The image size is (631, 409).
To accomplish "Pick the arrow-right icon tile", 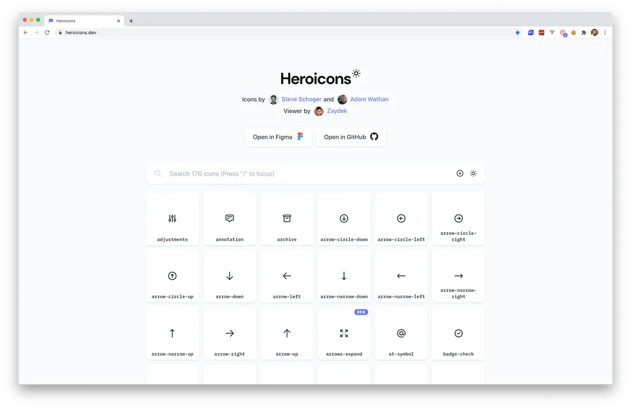I will [x=229, y=333].
